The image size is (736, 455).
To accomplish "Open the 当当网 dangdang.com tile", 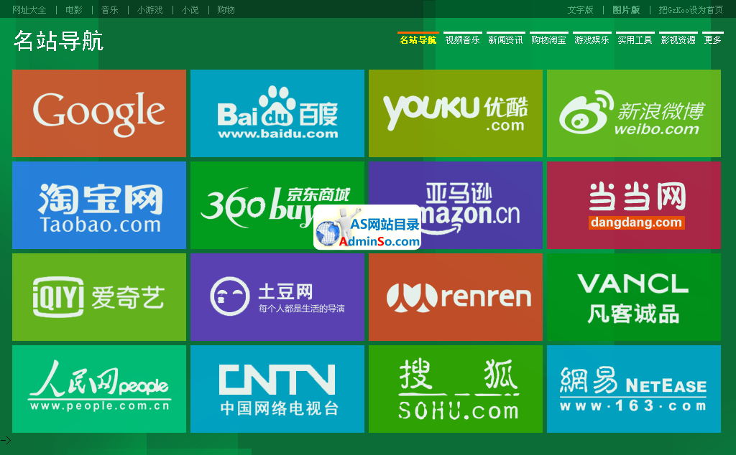I will click(634, 205).
